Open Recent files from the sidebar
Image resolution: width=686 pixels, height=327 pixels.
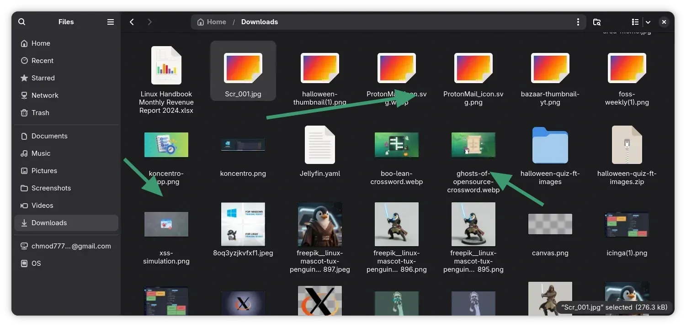click(42, 60)
